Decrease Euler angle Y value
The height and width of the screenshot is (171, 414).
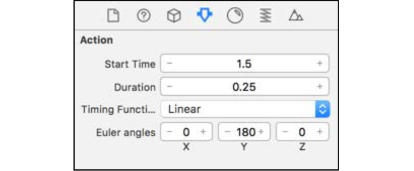[x=228, y=132]
